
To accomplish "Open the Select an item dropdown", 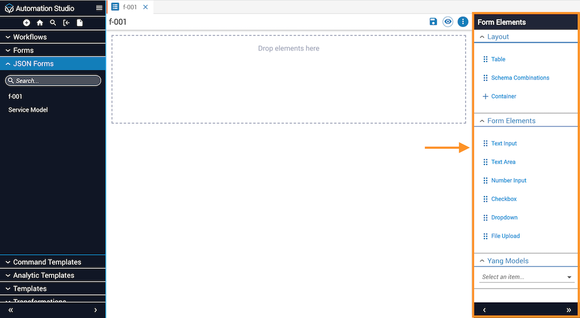I will 526,277.
